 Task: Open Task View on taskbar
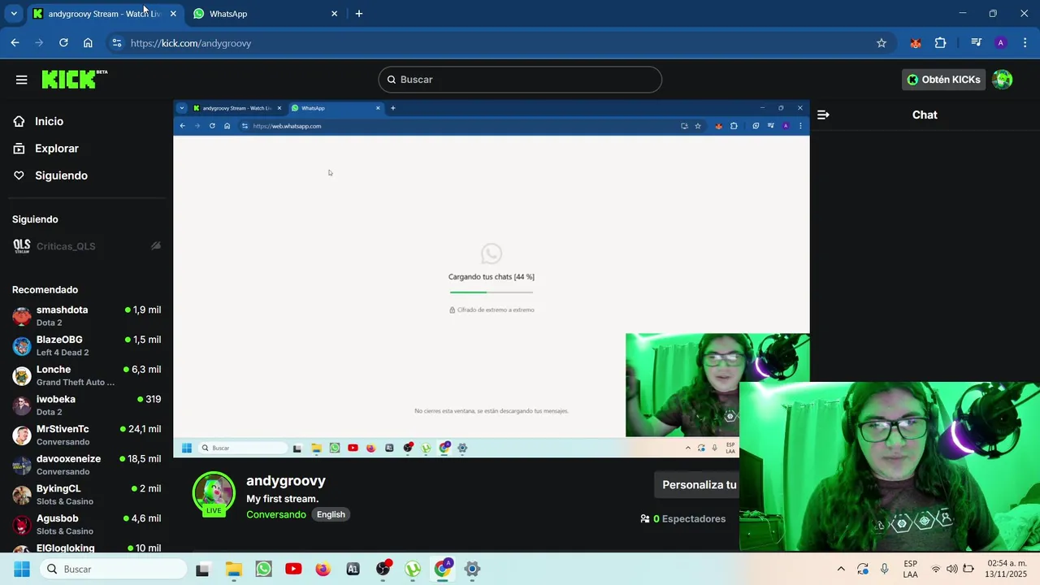[x=202, y=570]
